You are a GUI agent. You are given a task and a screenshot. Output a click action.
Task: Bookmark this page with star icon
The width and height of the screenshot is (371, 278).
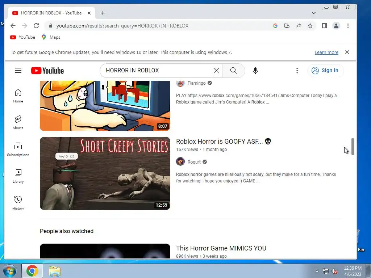click(x=310, y=26)
